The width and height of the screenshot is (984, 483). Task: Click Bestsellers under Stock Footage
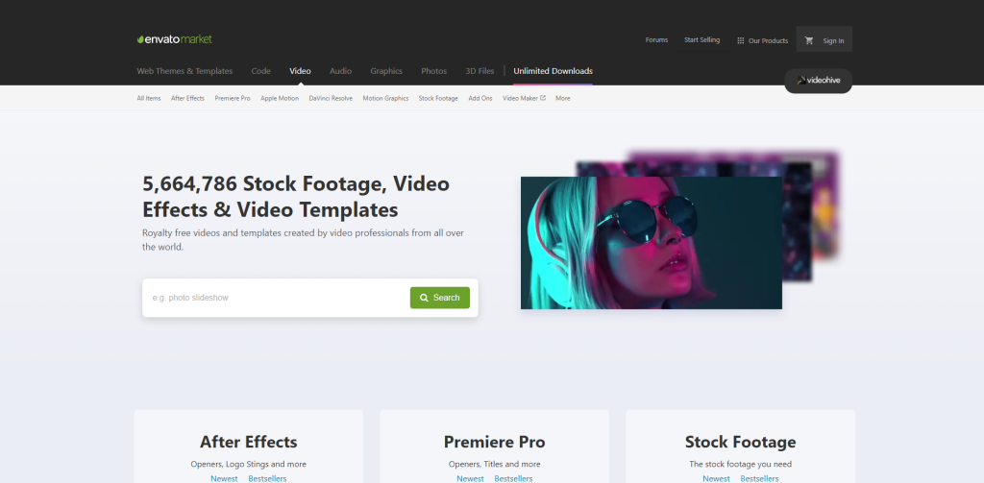pos(759,478)
